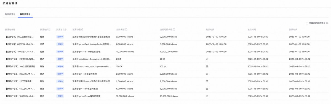Viewport: 331px width, 104px height.
Task: Select the 【企微专享】200万通用模型 package name
Action: tap(20, 37)
